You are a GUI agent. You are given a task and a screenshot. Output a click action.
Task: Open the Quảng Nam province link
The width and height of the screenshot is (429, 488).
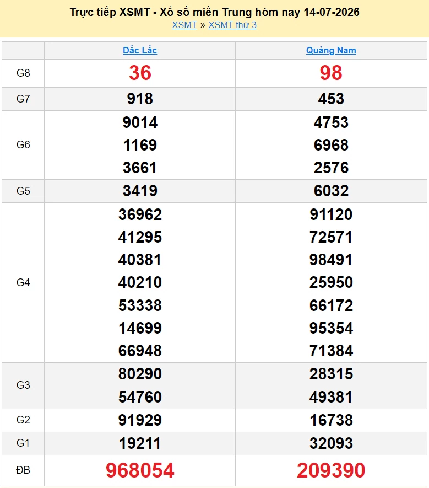click(x=331, y=50)
